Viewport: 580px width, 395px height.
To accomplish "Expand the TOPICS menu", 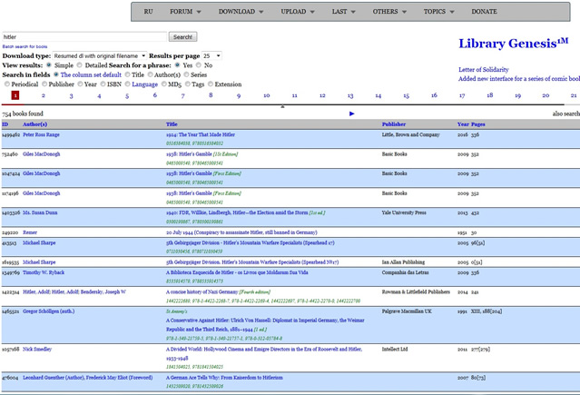I will pyautogui.click(x=438, y=12).
